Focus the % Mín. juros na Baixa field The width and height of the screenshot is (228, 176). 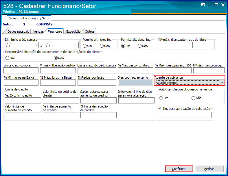coord(21,82)
